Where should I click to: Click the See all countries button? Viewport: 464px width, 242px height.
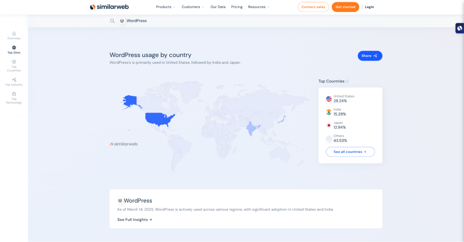[350, 152]
